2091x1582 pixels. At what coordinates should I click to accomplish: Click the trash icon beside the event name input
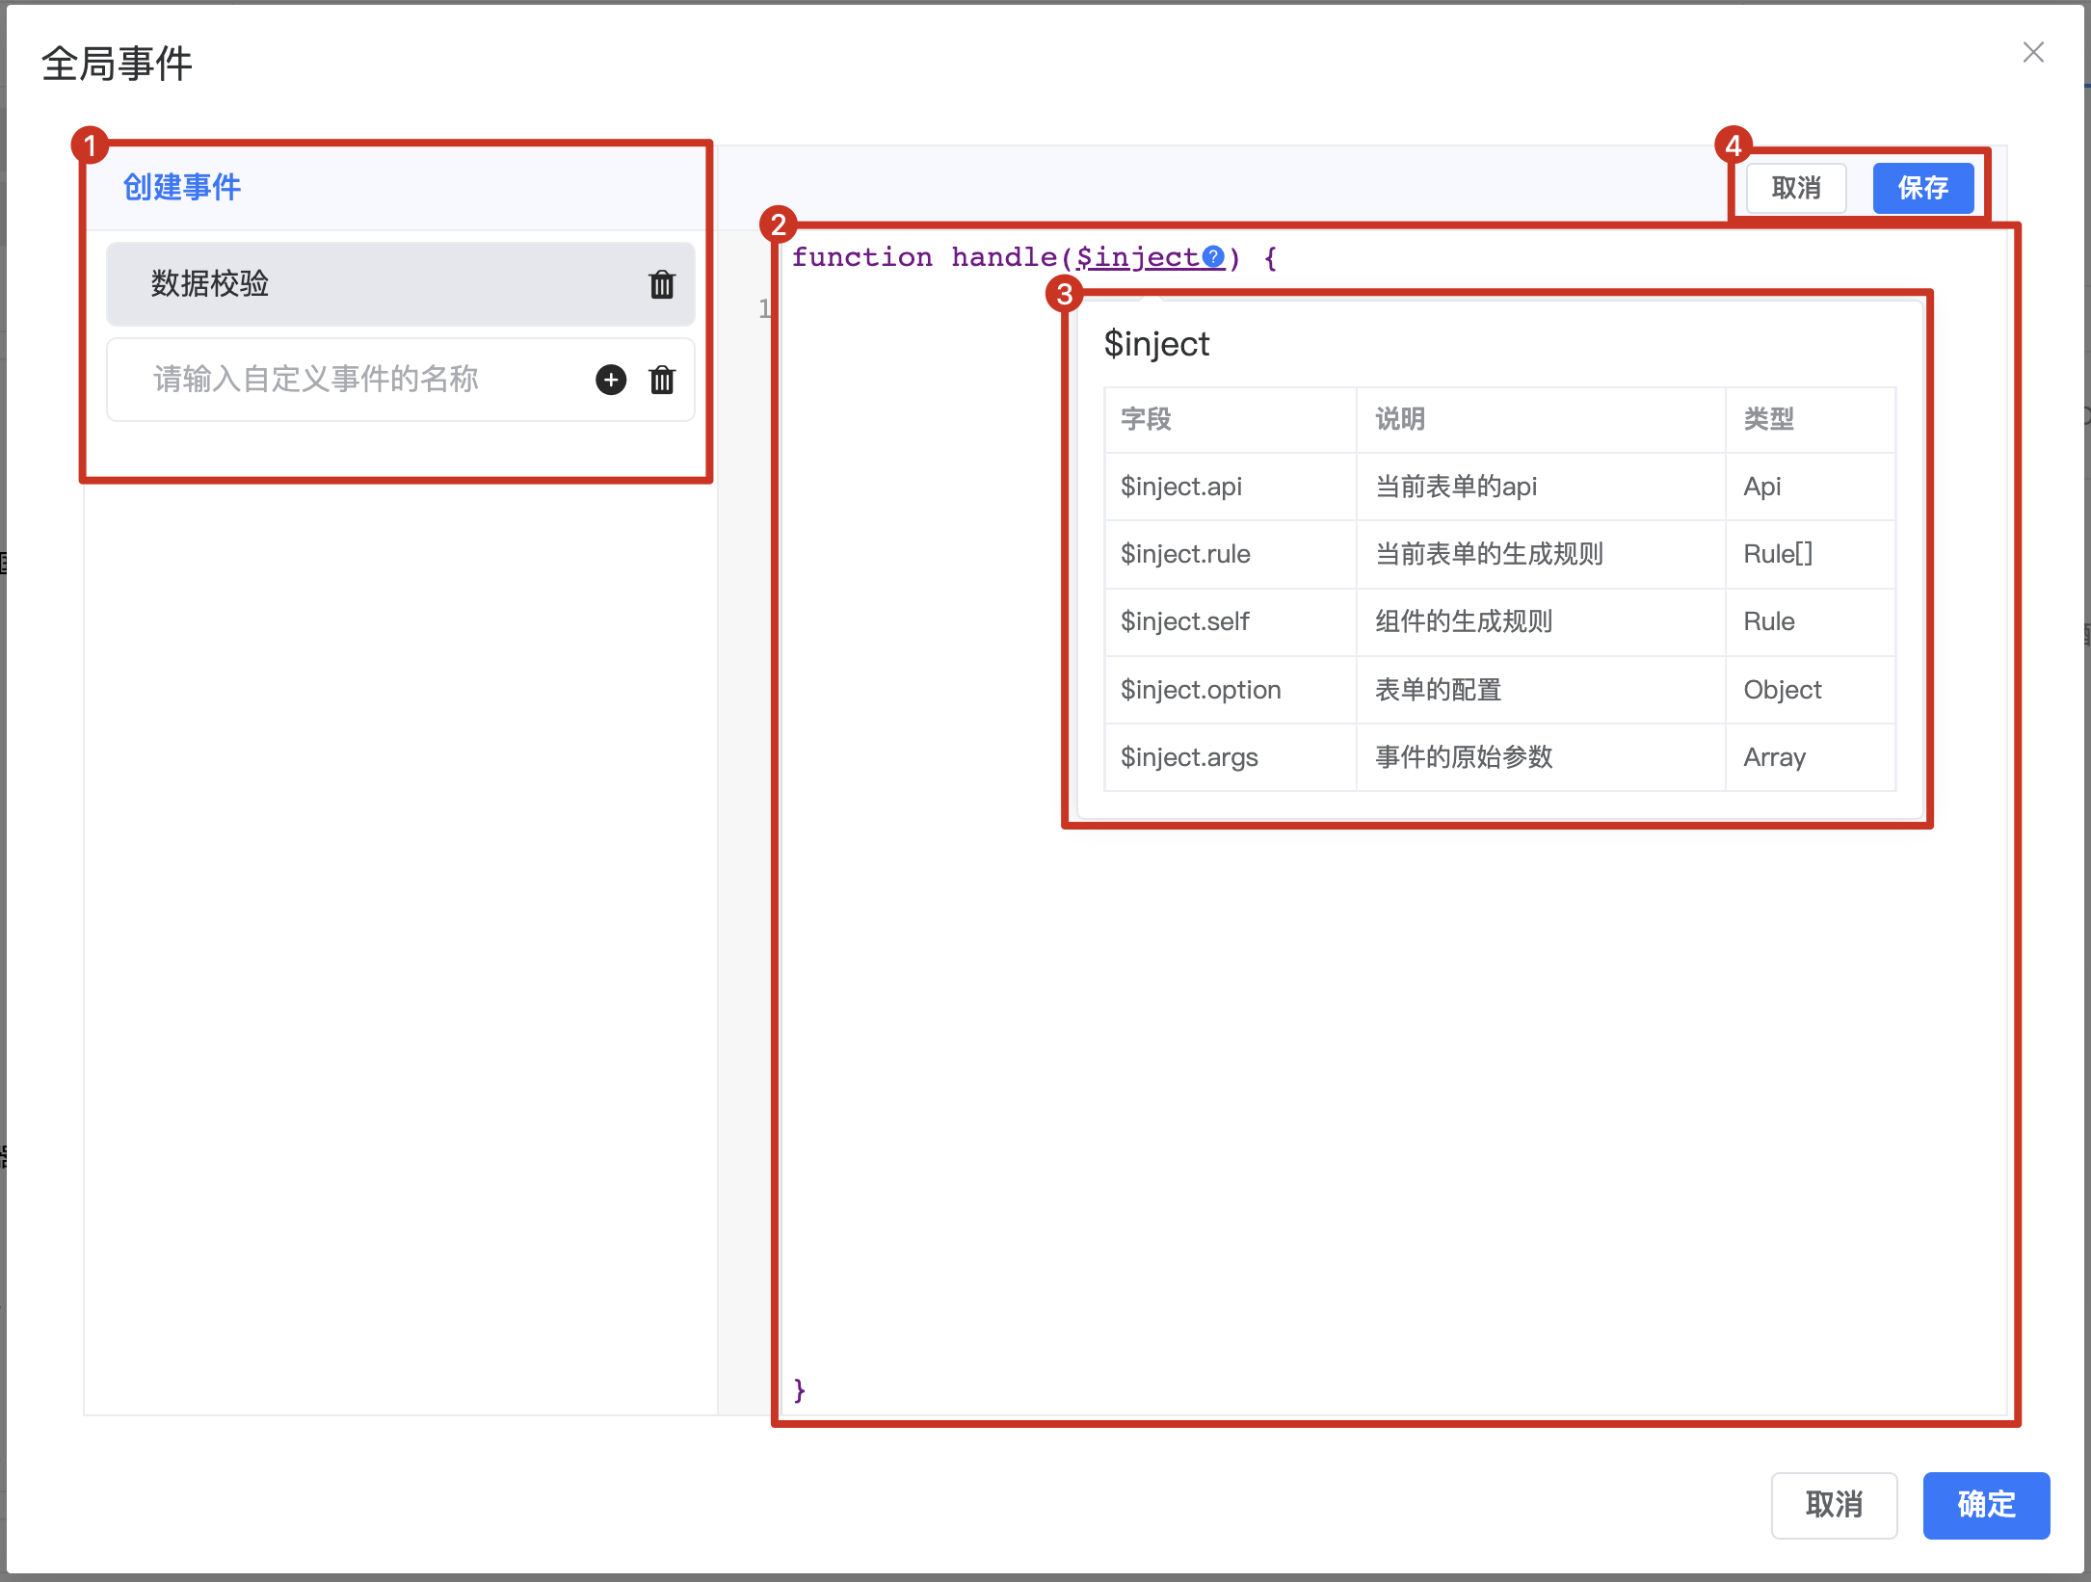coord(662,380)
